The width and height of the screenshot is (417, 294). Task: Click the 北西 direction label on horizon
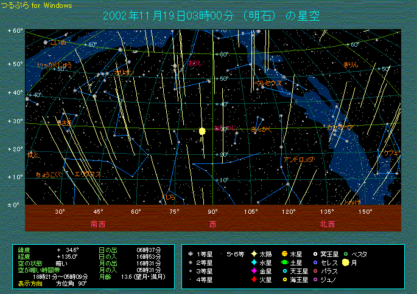click(327, 224)
